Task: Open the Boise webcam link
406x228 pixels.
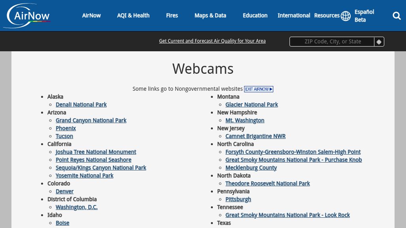Action: 62,223
